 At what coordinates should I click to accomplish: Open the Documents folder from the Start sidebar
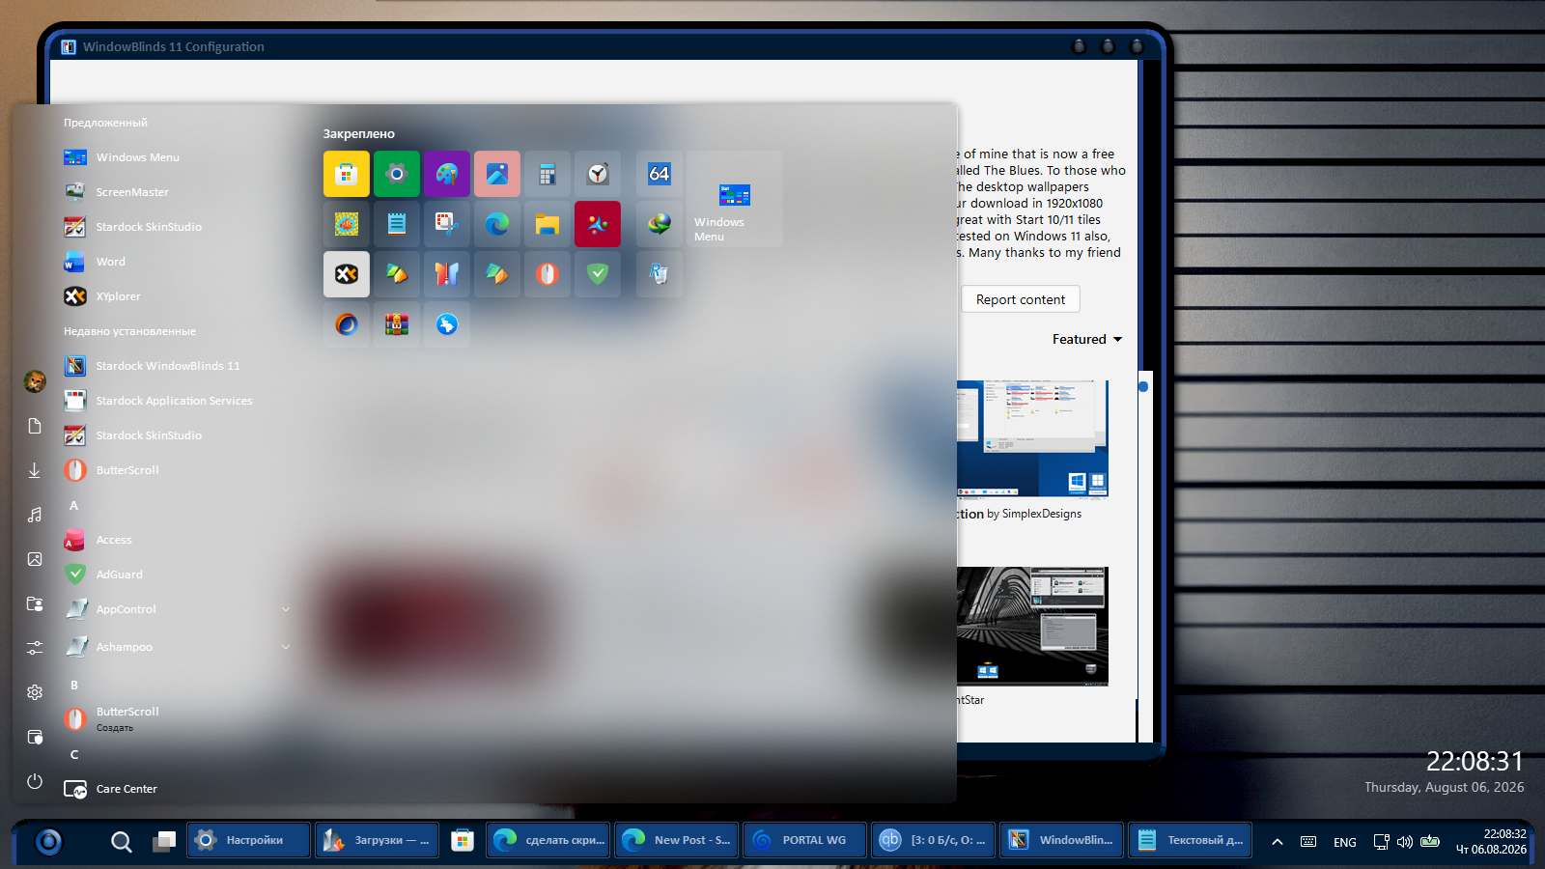[x=35, y=426]
